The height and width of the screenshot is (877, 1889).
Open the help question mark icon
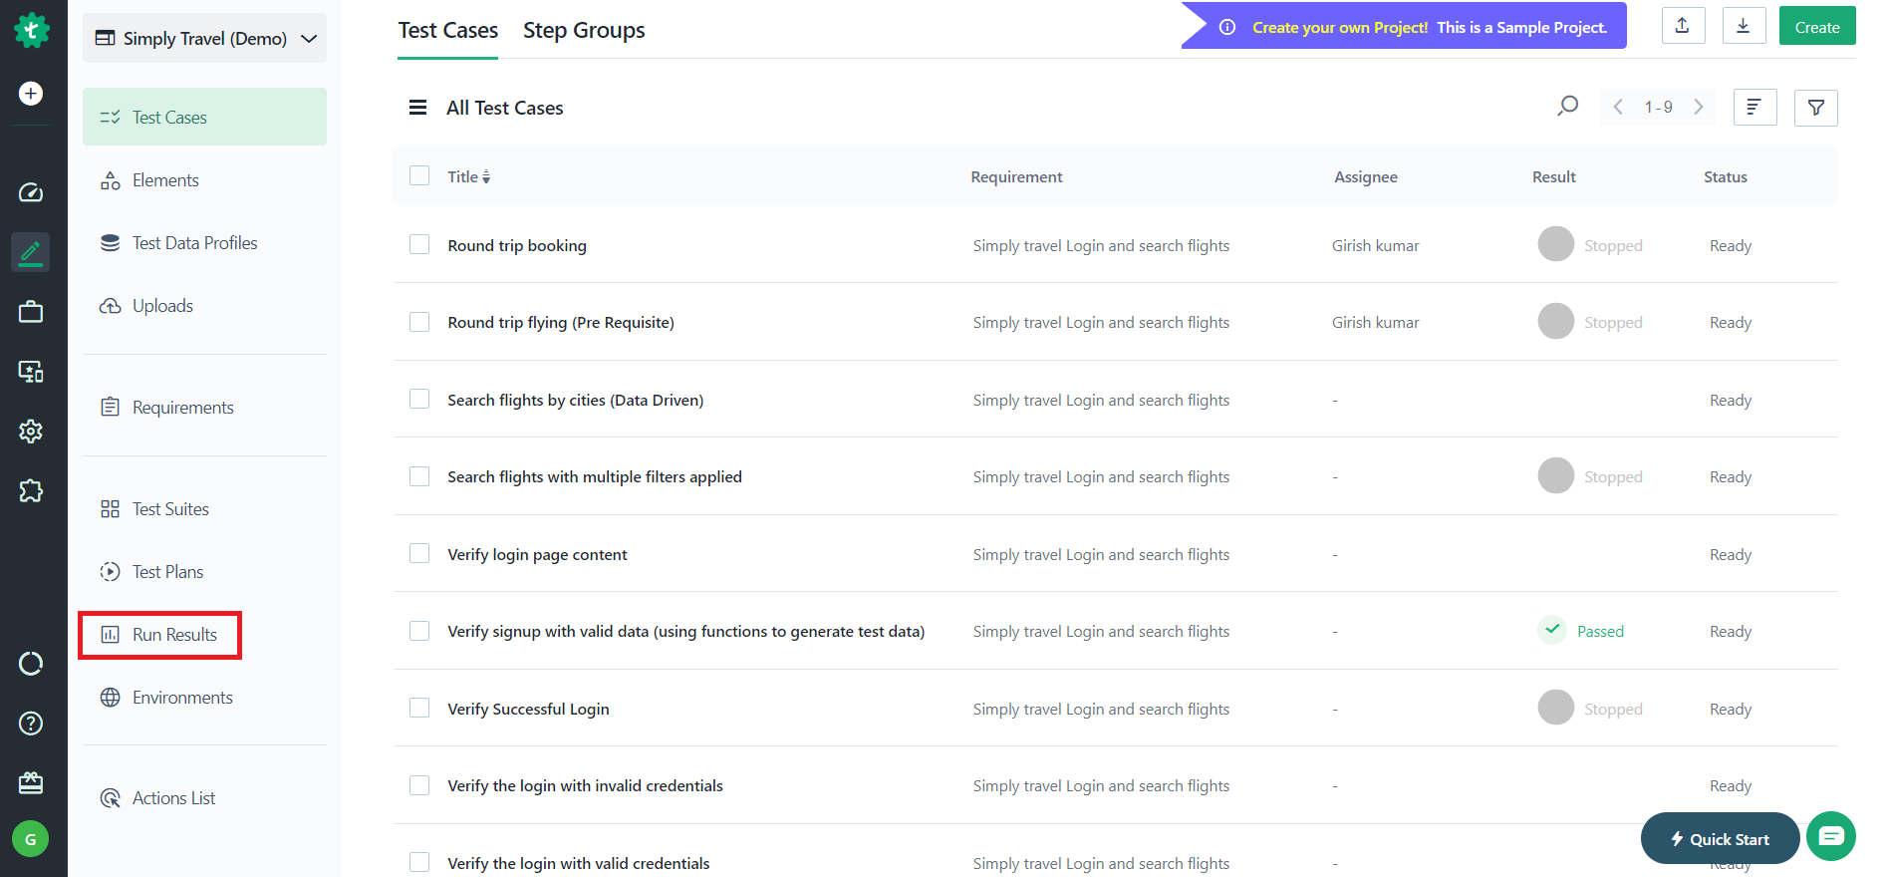[31, 724]
